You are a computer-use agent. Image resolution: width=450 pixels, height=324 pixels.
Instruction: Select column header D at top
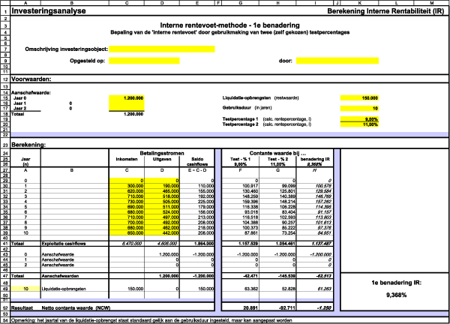(x=162, y=3)
